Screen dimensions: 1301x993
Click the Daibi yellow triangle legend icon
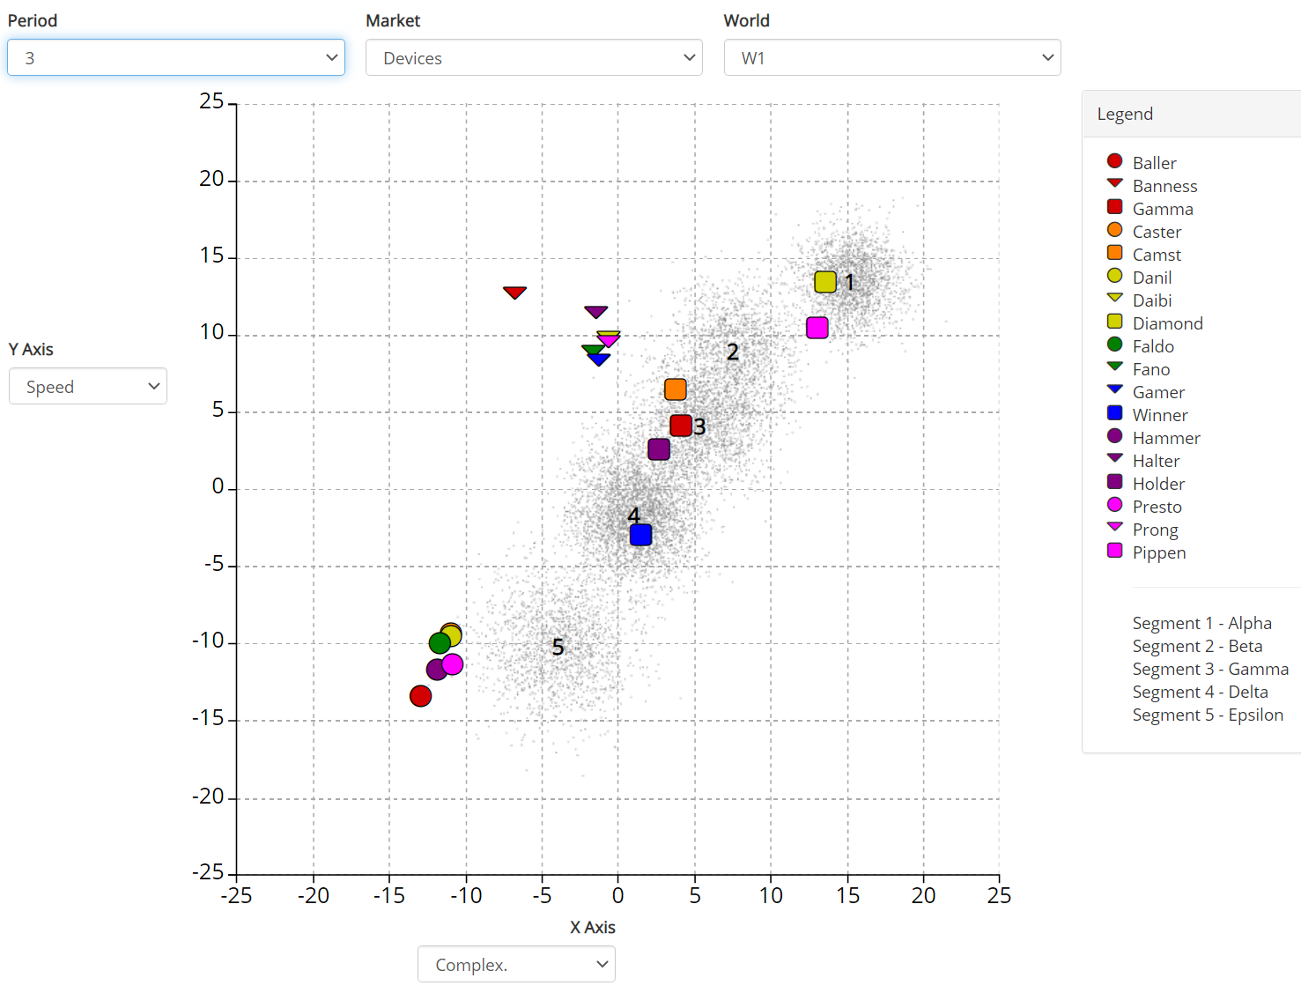coord(1114,298)
